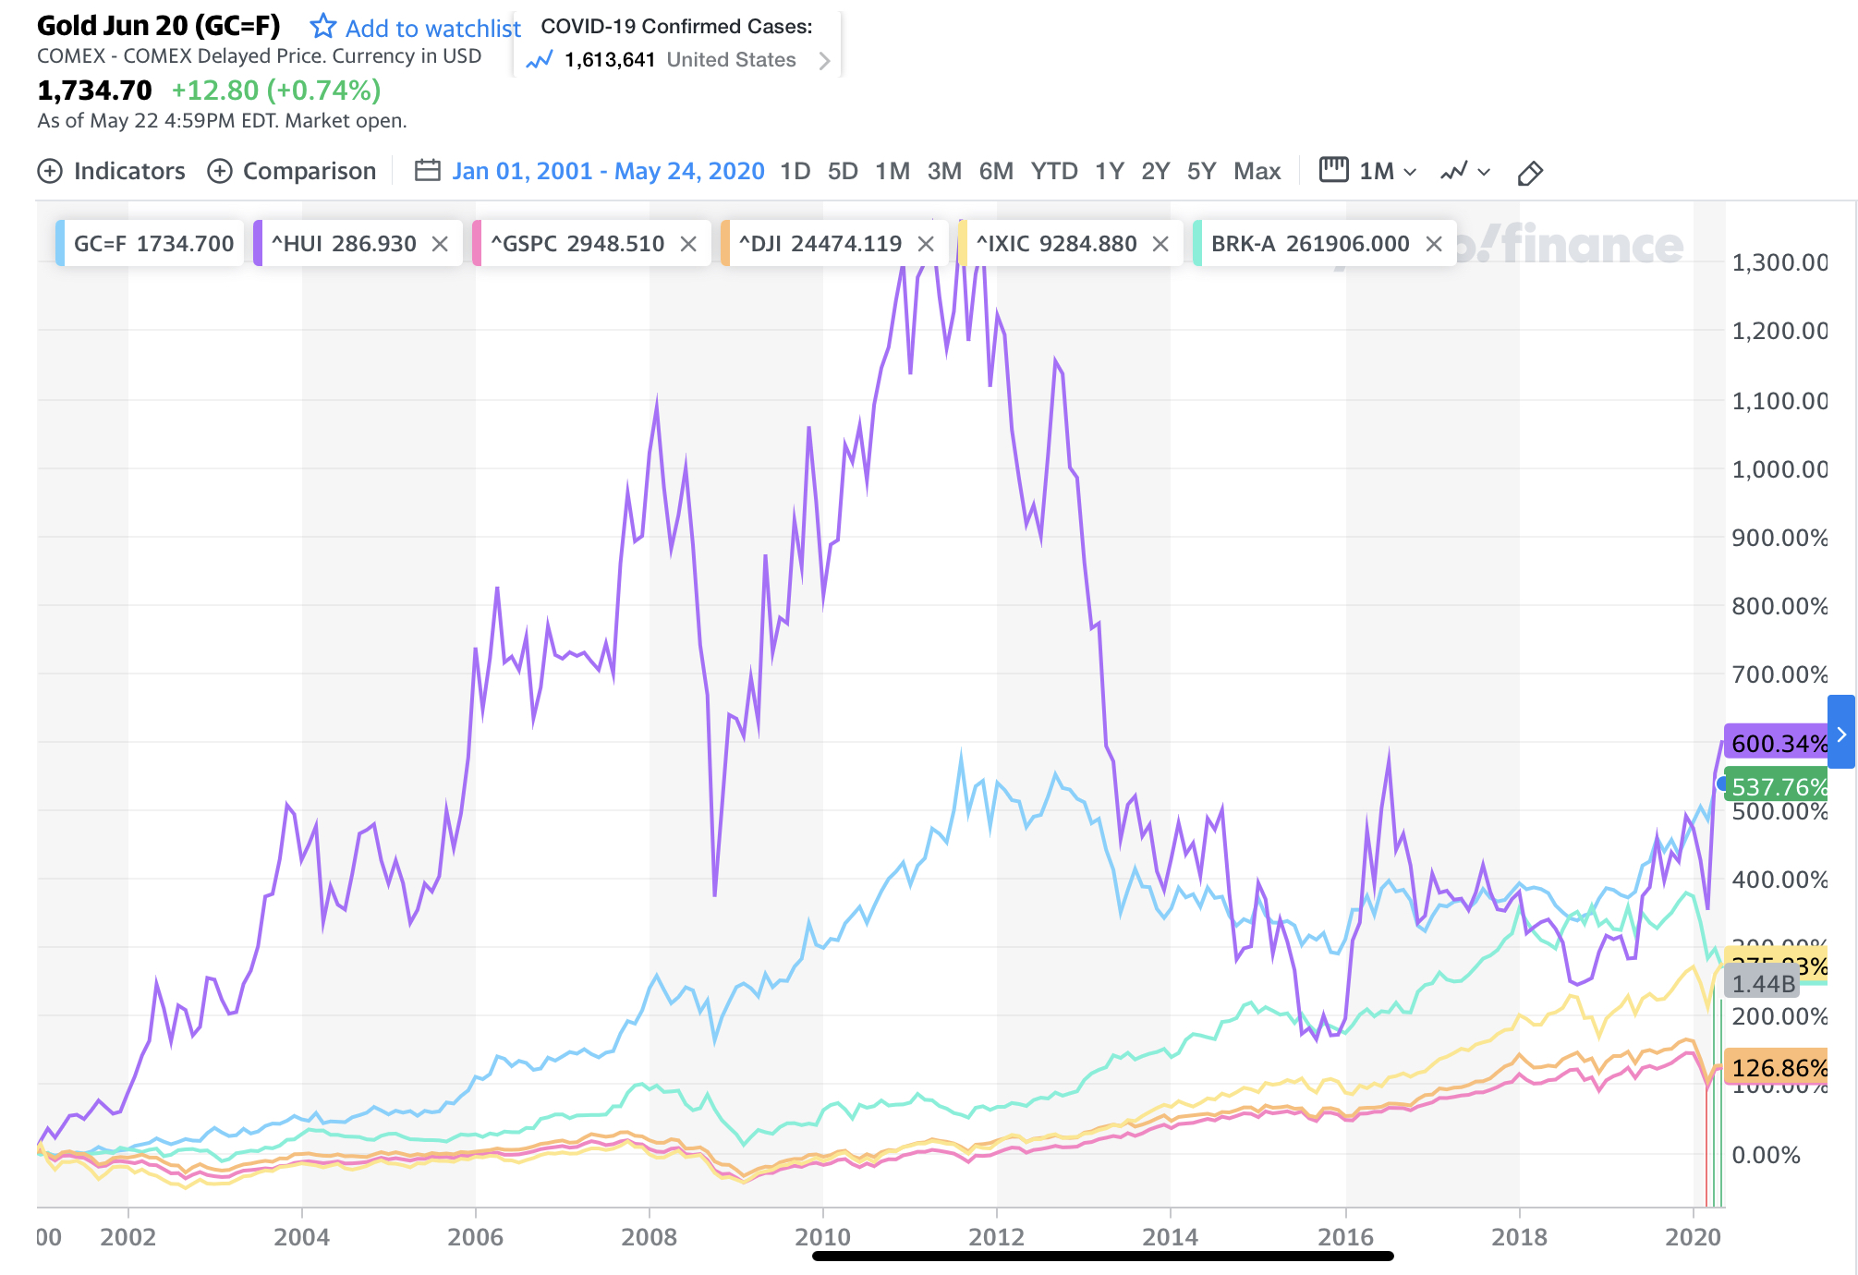Click the horizontal chart scrollbar

coord(1102,1256)
